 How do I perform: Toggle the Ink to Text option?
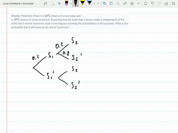118,3
